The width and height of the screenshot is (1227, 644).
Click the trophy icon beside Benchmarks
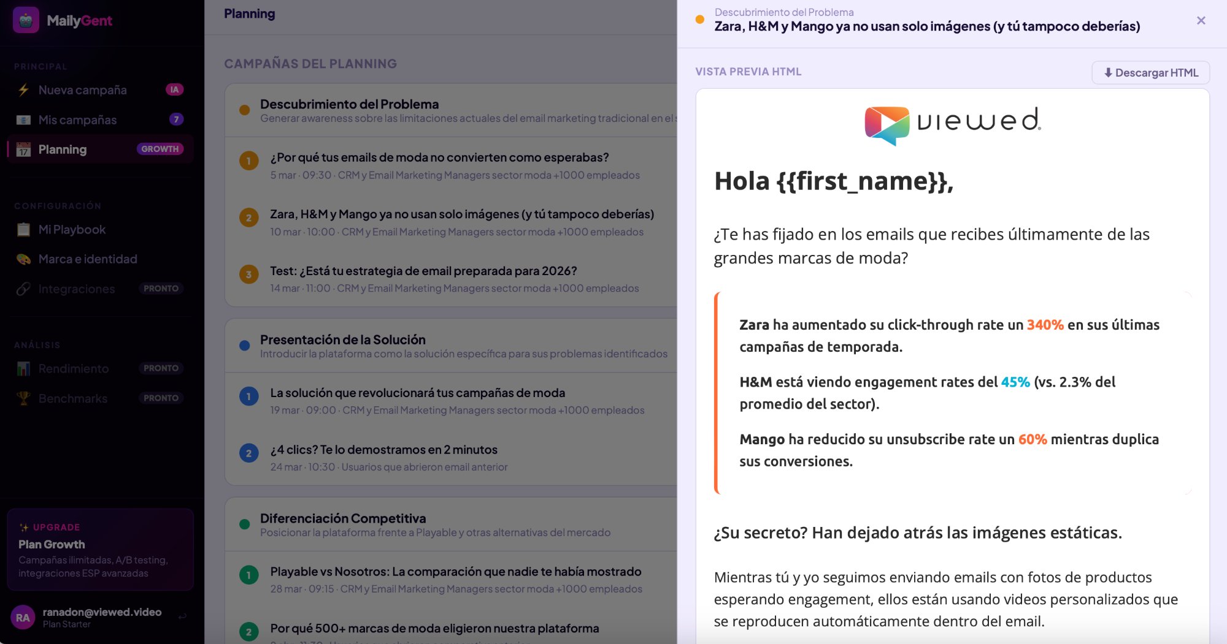pyautogui.click(x=23, y=398)
